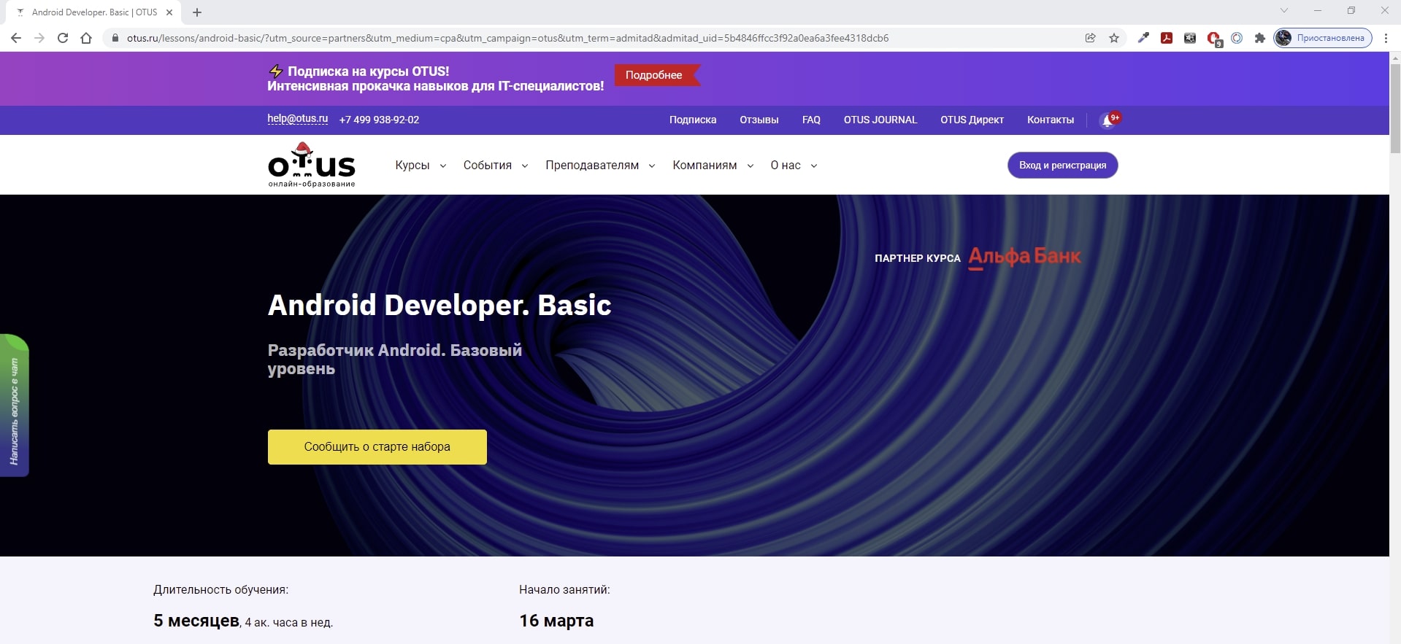Click Сообщить о старте набора button
Image resolution: width=1401 pixels, height=644 pixels.
[377, 446]
